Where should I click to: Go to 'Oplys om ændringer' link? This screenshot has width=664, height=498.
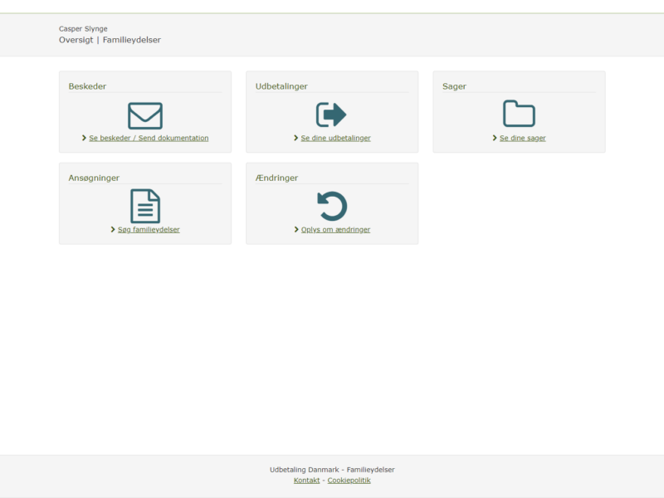tap(335, 230)
